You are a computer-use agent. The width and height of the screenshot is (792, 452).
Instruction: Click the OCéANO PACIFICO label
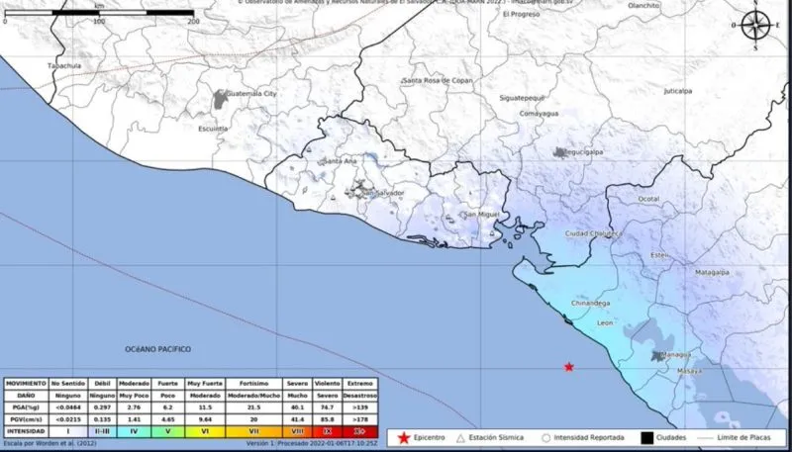[158, 349]
